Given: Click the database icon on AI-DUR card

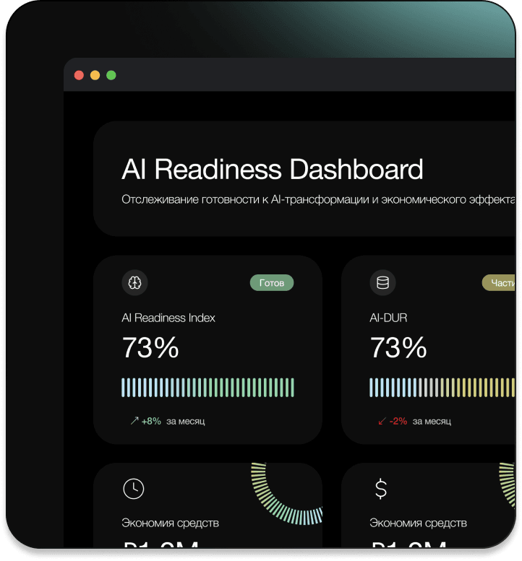Looking at the screenshot, I should 382,282.
